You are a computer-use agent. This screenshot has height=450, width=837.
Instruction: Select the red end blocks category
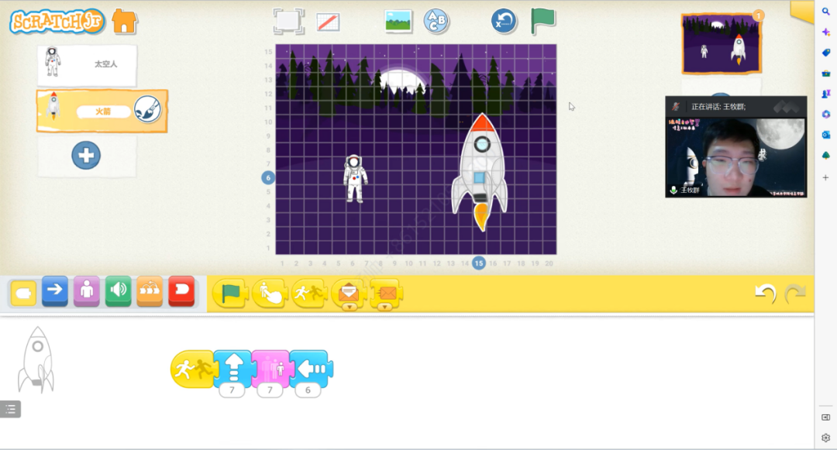click(x=181, y=291)
